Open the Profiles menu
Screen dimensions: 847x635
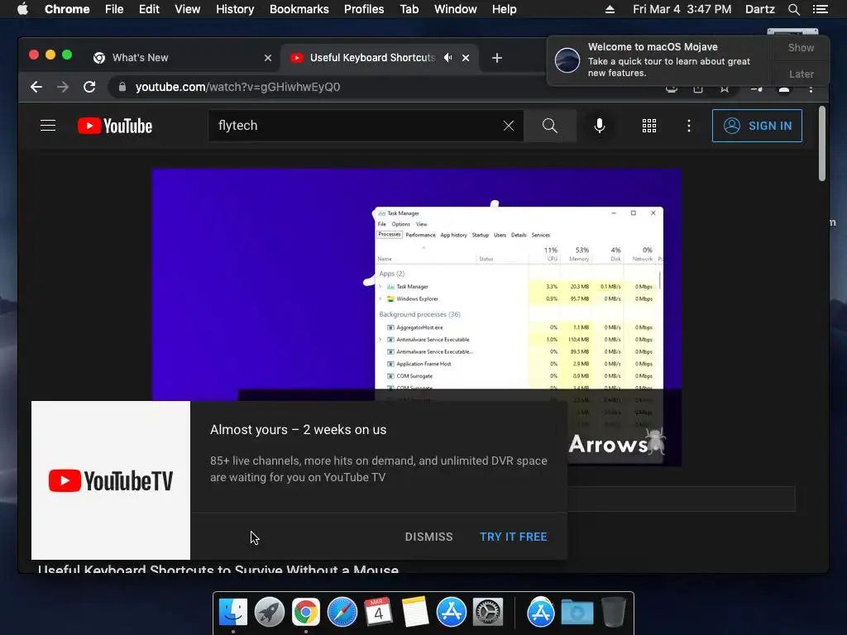point(364,9)
